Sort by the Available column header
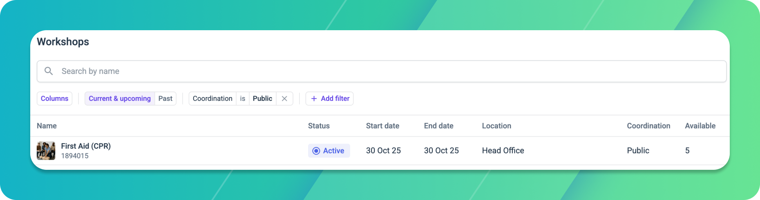760x200 pixels. [700, 126]
